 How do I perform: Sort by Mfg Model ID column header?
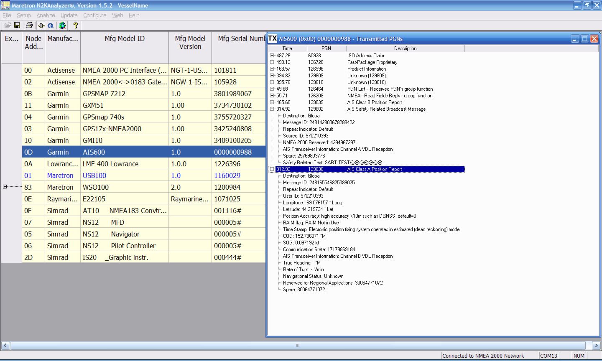(x=125, y=48)
